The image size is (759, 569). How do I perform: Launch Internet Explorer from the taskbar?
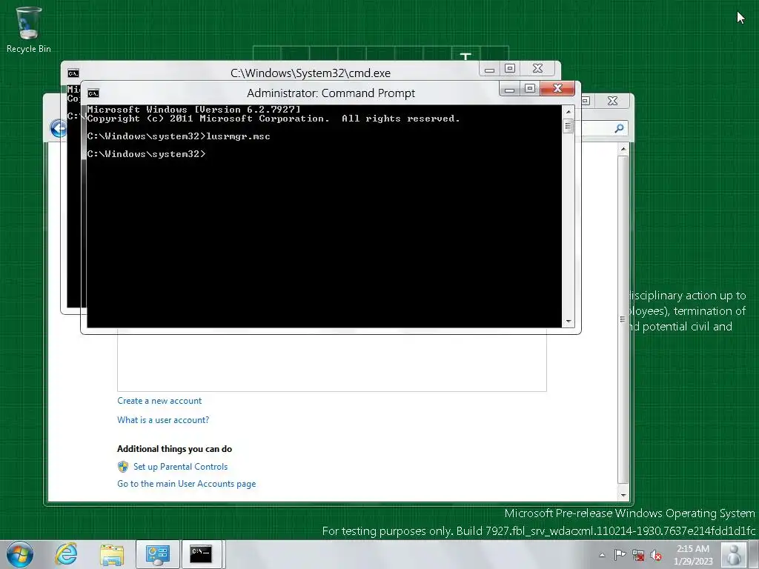[66, 554]
